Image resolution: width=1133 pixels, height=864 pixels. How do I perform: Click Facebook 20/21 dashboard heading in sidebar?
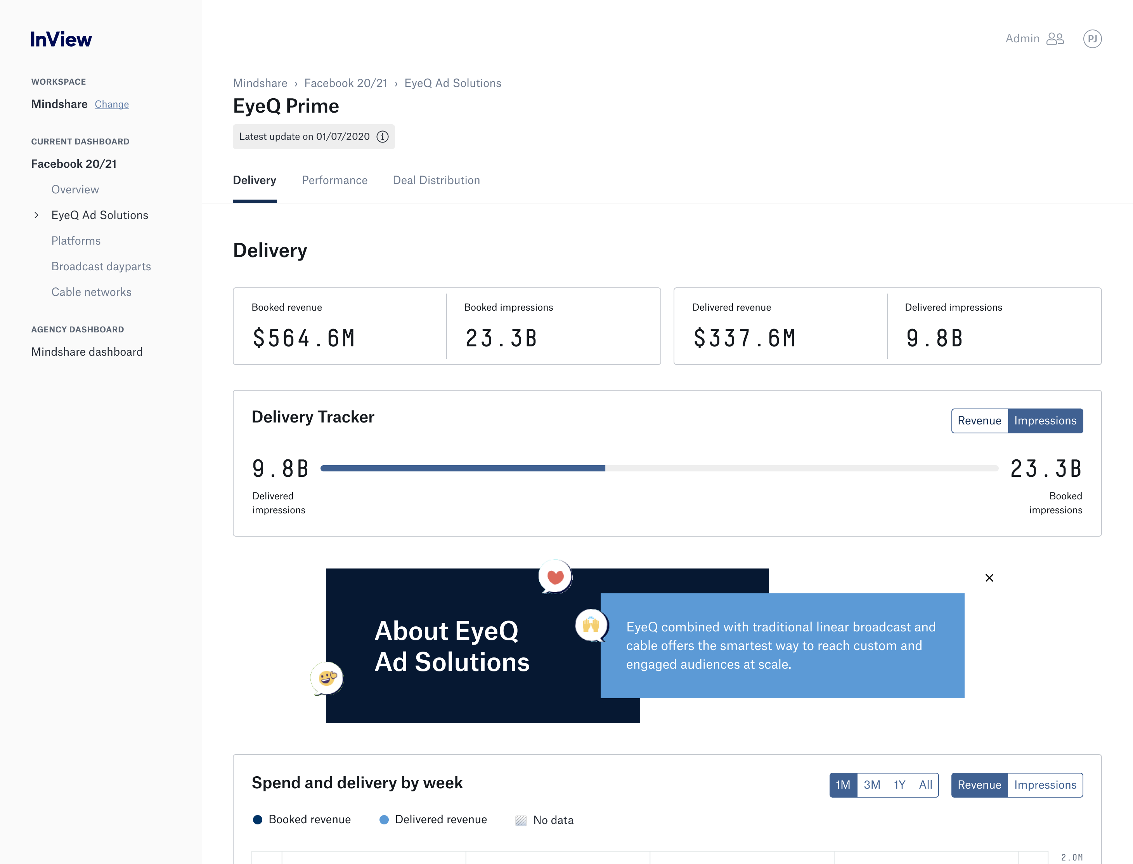pyautogui.click(x=74, y=163)
